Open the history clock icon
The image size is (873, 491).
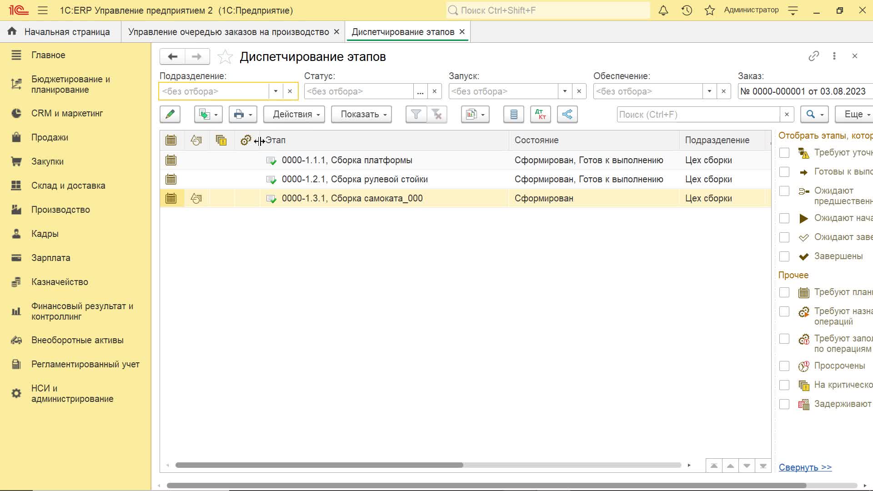point(687,10)
